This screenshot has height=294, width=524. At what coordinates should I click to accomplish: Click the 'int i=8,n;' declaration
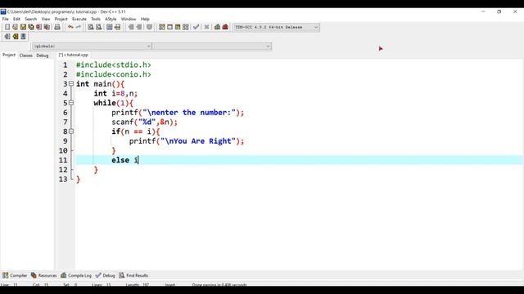tap(115, 93)
